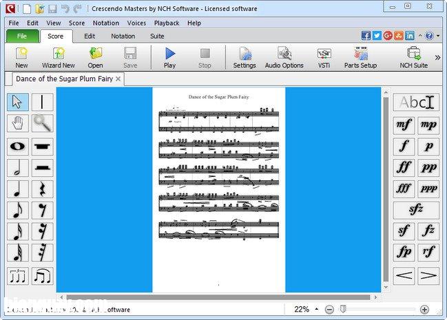447x320 pixels.
Task: Open the Notation menu in menu bar
Action: coord(106,23)
